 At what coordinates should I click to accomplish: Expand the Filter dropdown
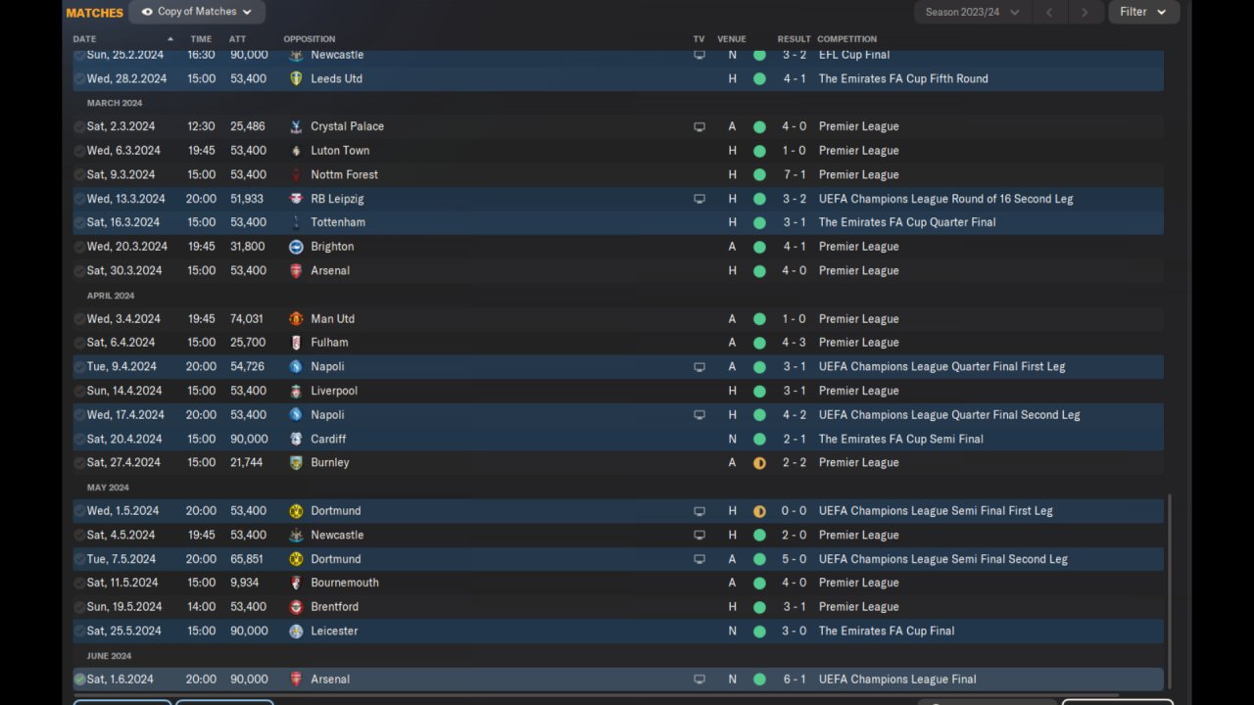pyautogui.click(x=1142, y=12)
